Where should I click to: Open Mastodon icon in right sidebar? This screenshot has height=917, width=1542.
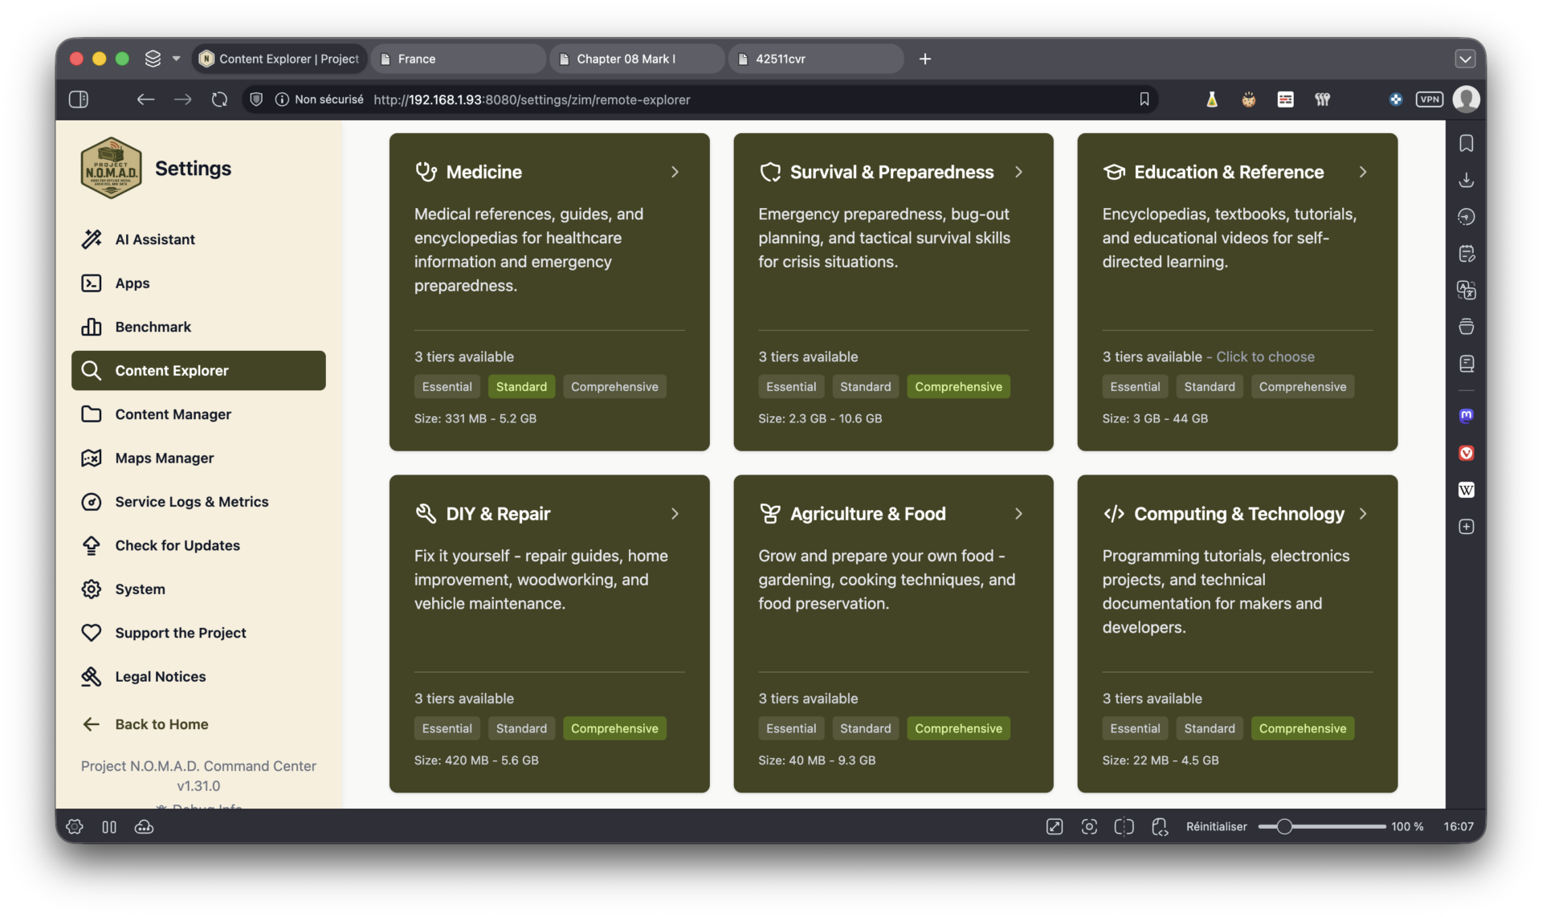[1466, 416]
